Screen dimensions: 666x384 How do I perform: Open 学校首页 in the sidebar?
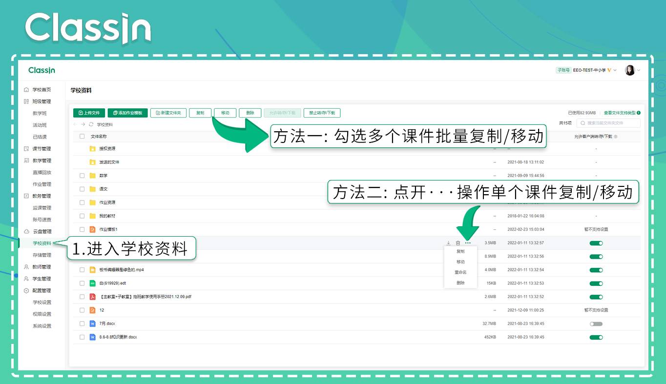(42, 90)
